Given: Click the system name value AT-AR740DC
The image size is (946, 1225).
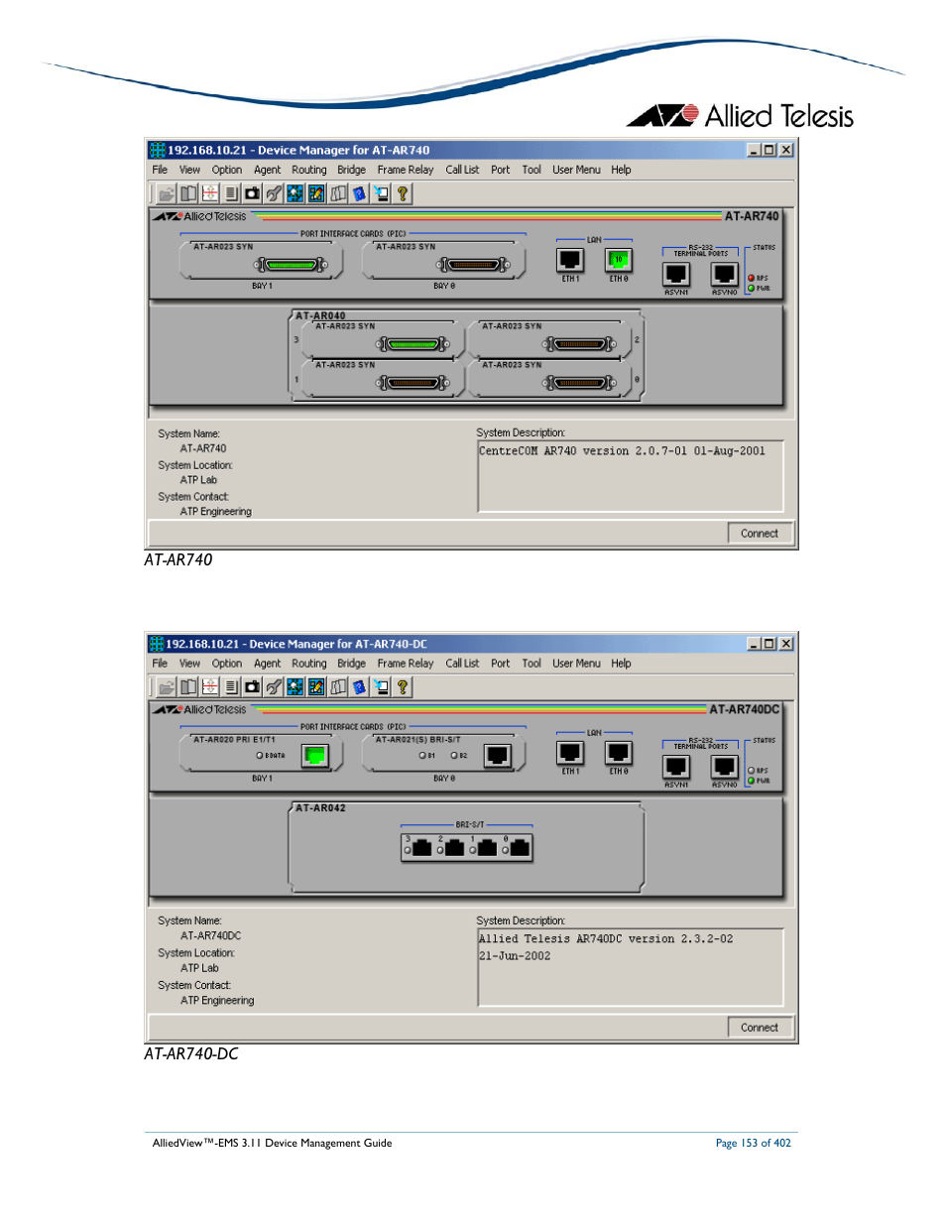Looking at the screenshot, I should [x=210, y=936].
